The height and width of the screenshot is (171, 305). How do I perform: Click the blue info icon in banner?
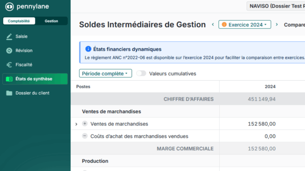(88, 49)
